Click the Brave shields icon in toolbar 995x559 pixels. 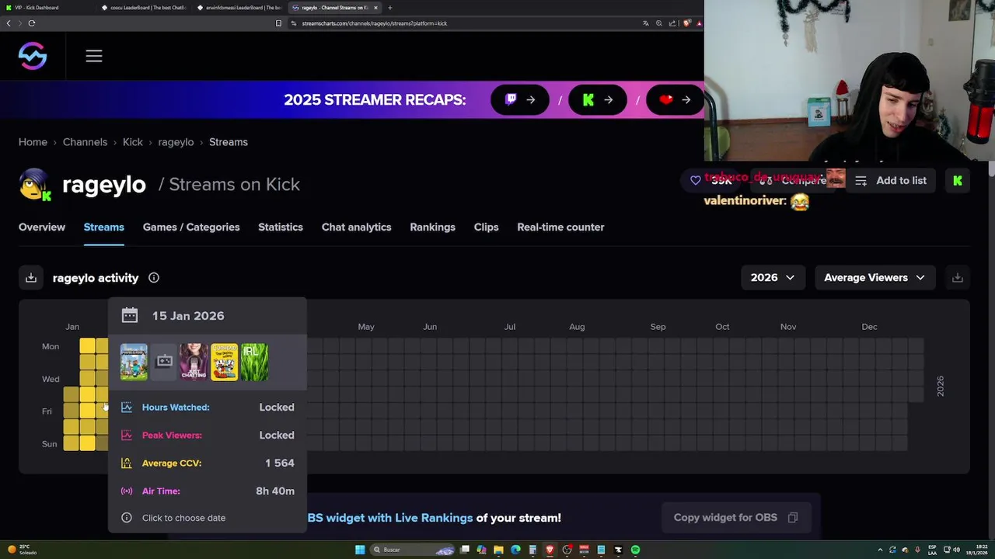[687, 23]
